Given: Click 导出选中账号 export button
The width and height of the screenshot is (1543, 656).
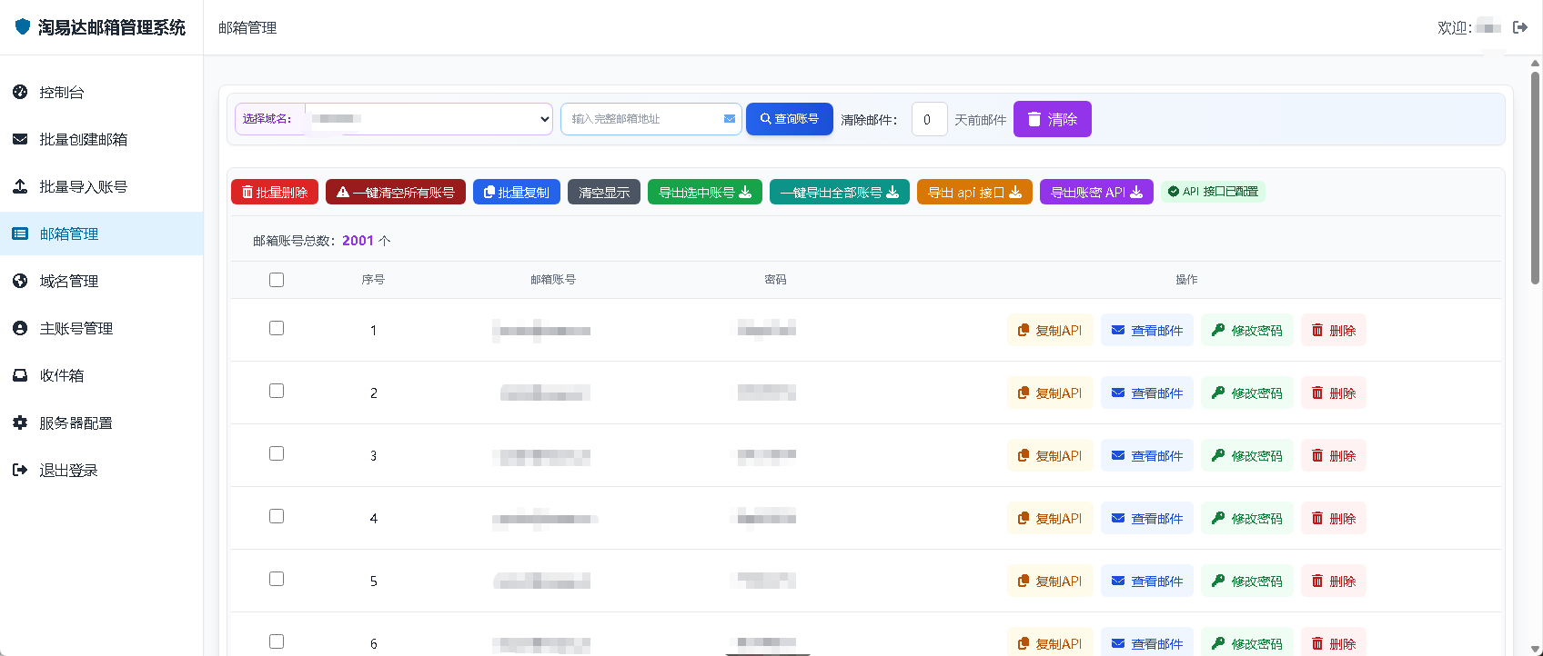Looking at the screenshot, I should click(704, 192).
